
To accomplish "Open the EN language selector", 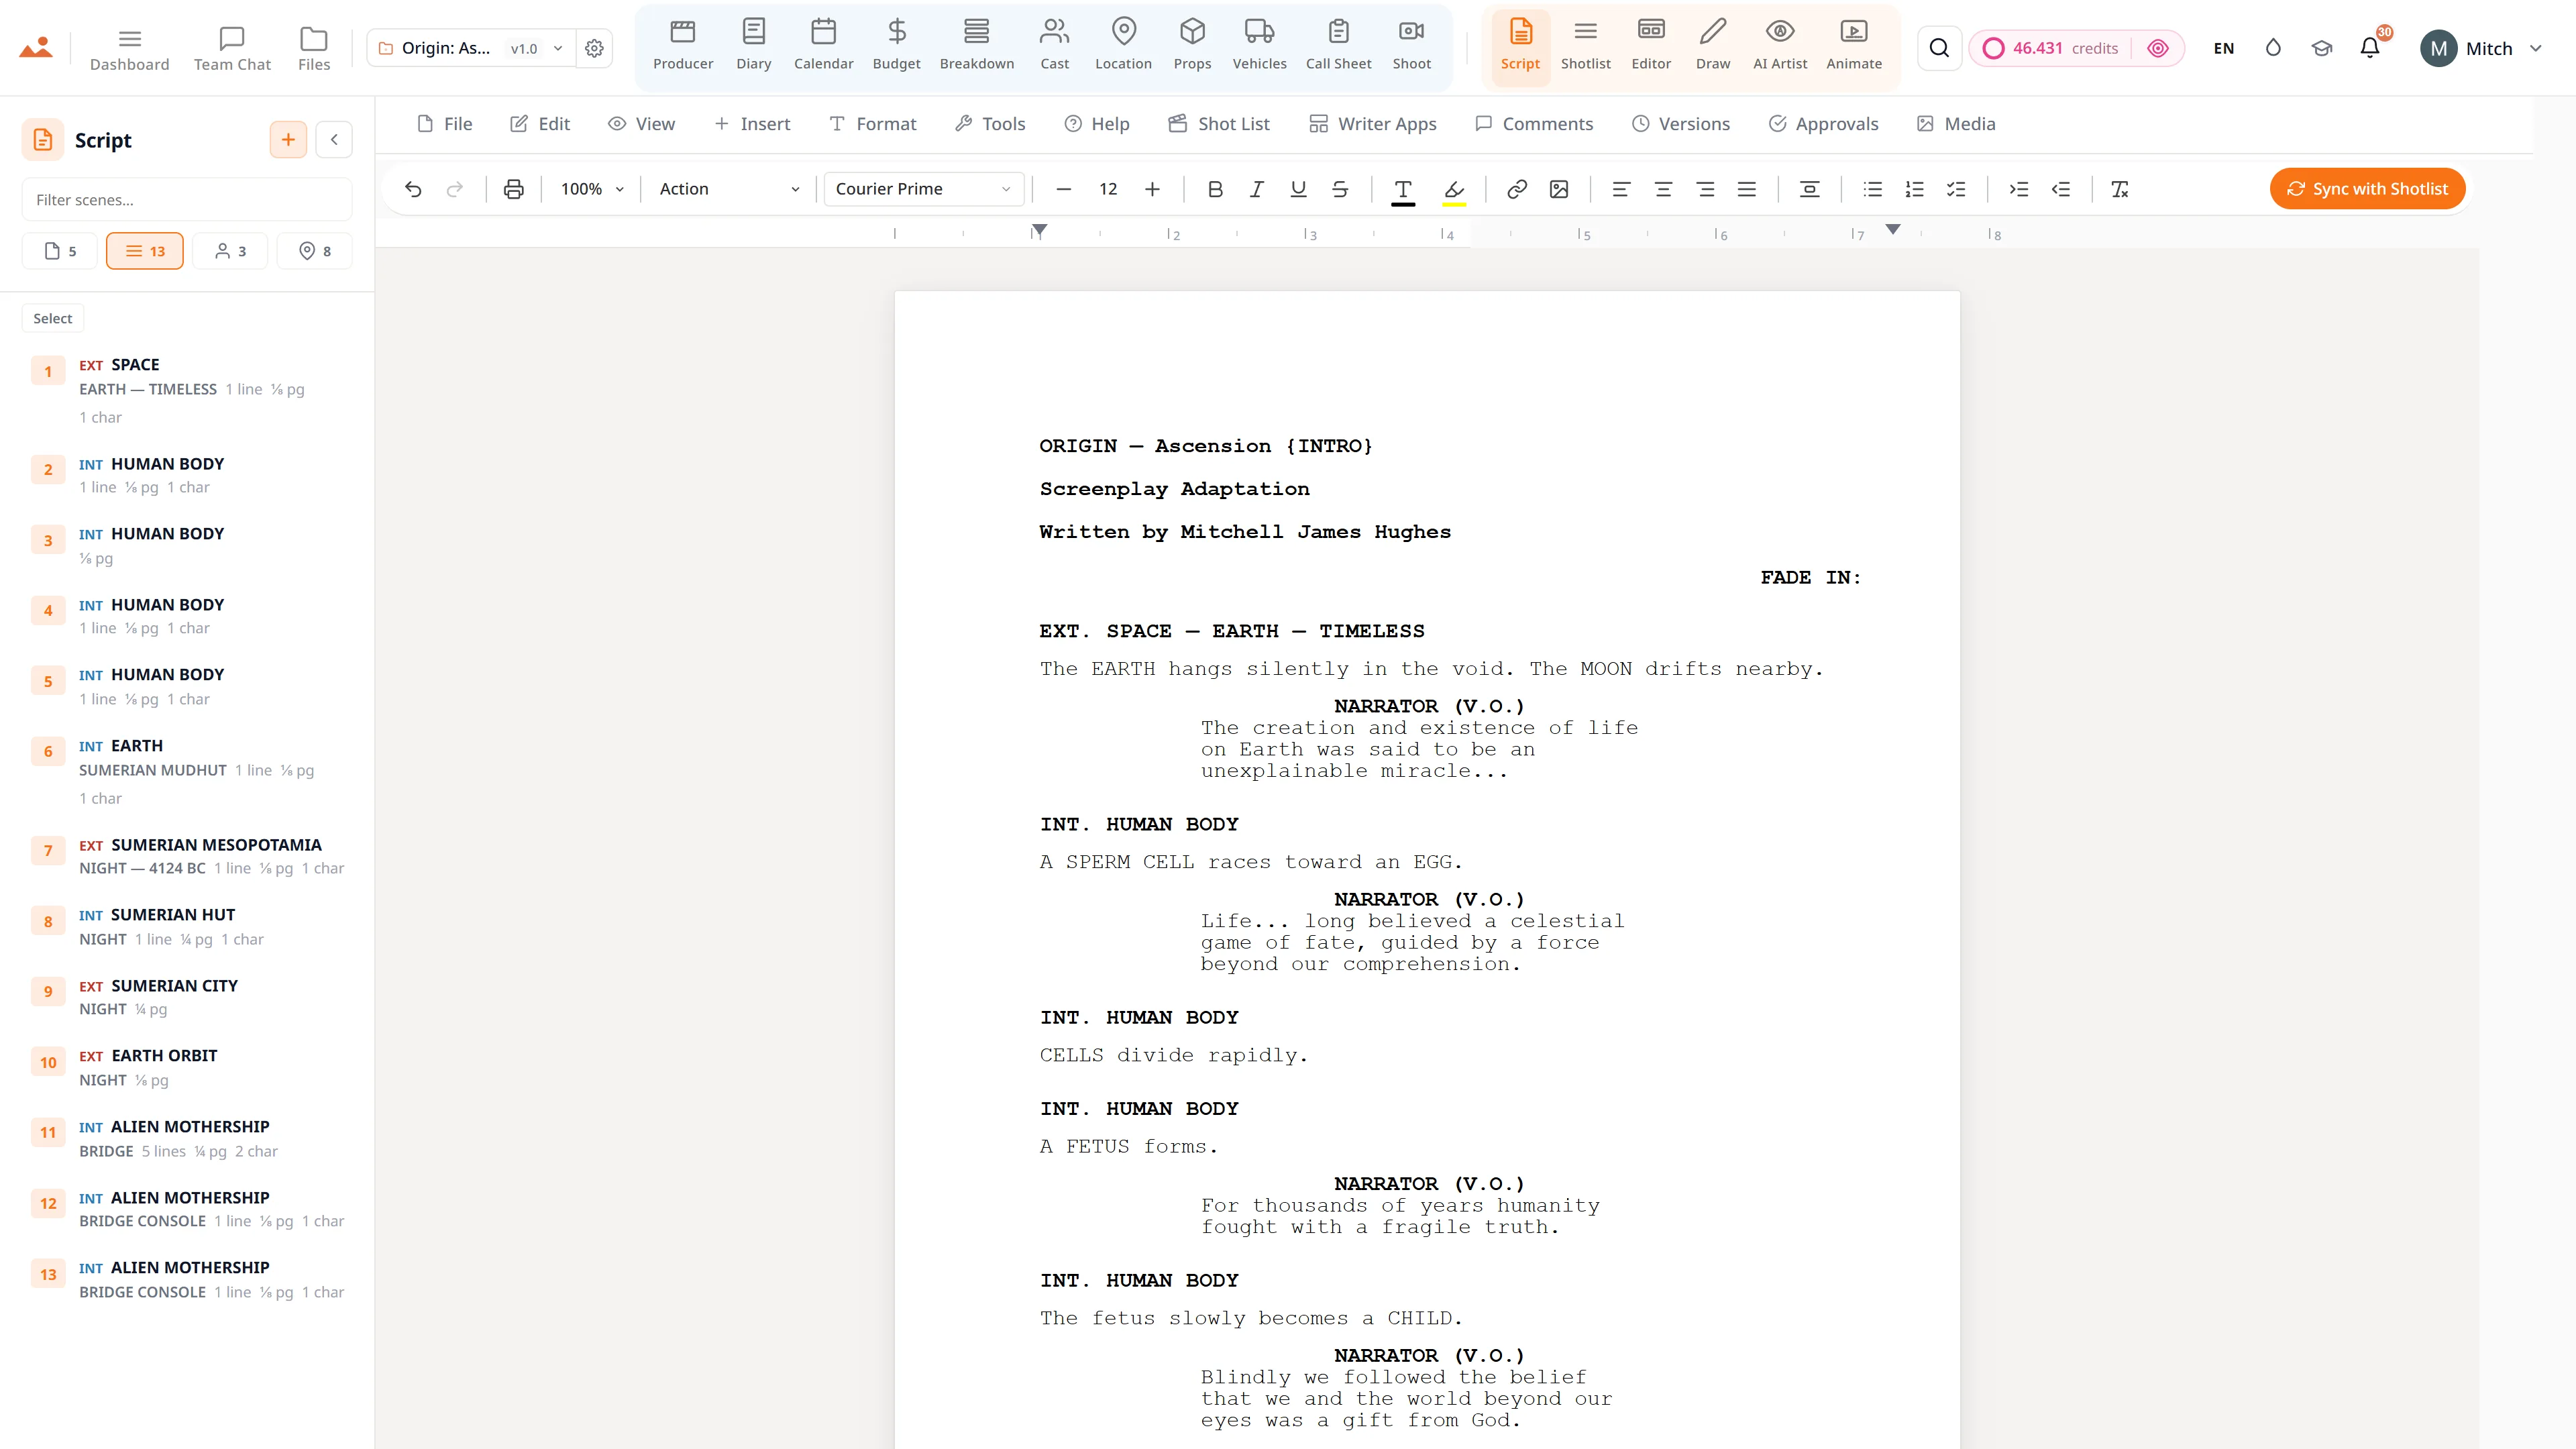I will point(2224,48).
